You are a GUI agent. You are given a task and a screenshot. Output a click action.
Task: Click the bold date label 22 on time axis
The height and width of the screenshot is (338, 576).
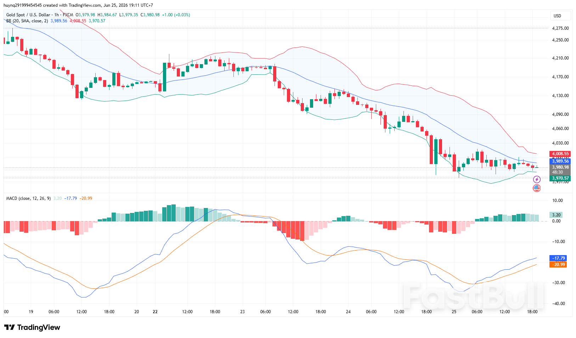[x=155, y=312]
